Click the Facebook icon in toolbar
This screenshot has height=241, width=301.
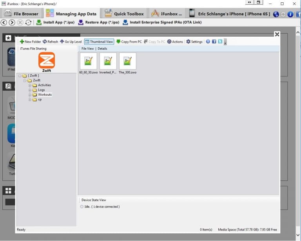pyautogui.click(x=214, y=42)
